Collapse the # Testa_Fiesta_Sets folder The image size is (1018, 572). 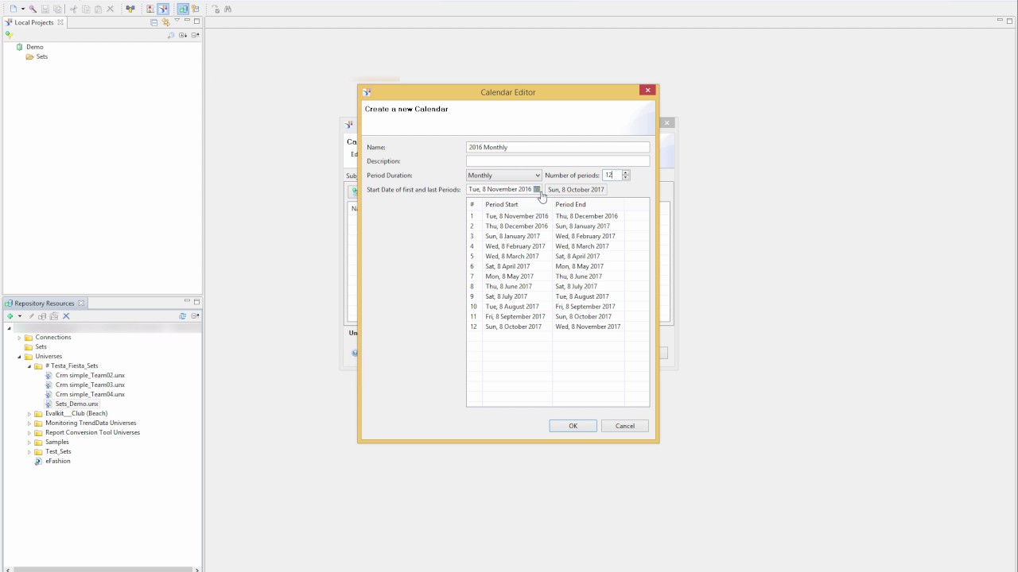coord(29,366)
